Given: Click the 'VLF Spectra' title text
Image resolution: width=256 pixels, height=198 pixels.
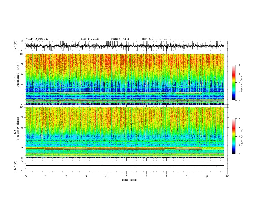Looking at the screenshot, I should click(x=37, y=39).
